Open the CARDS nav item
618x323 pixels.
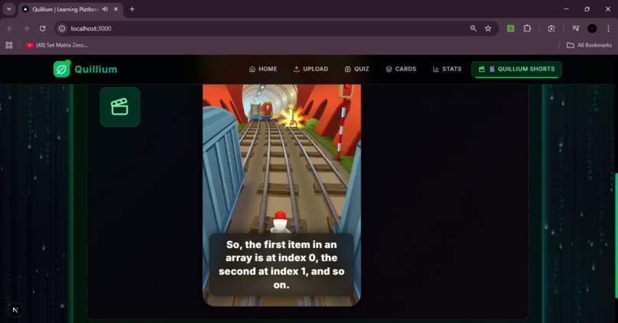[401, 69]
